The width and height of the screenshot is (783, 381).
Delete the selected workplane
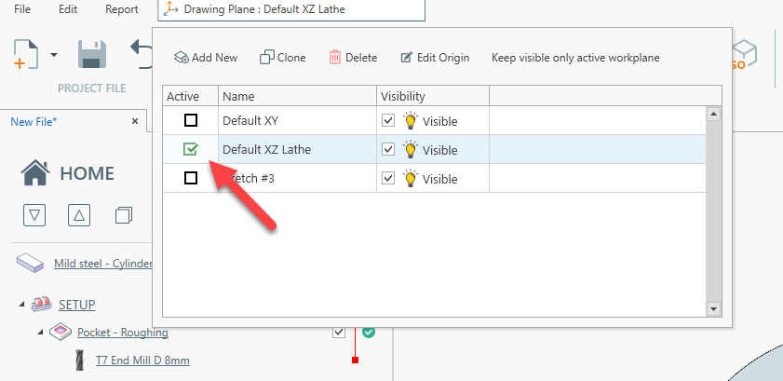click(x=353, y=58)
